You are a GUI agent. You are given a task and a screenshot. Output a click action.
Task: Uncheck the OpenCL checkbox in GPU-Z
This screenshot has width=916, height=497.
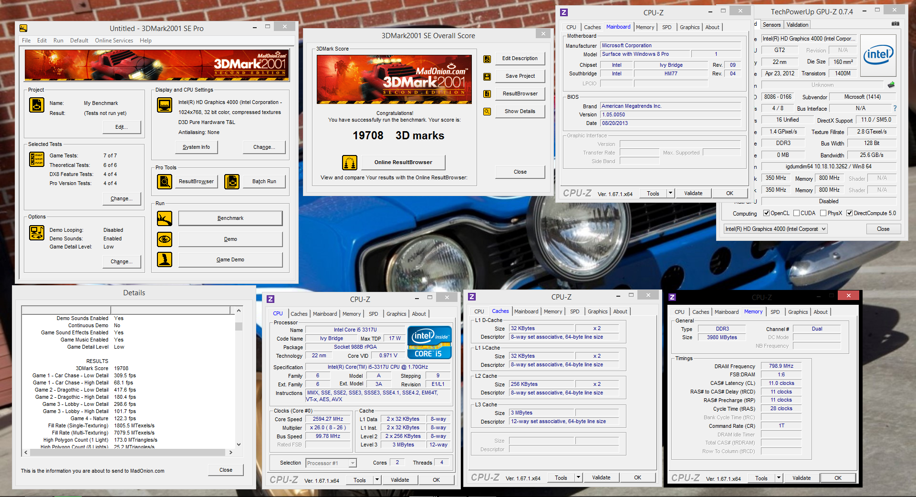[x=766, y=213]
